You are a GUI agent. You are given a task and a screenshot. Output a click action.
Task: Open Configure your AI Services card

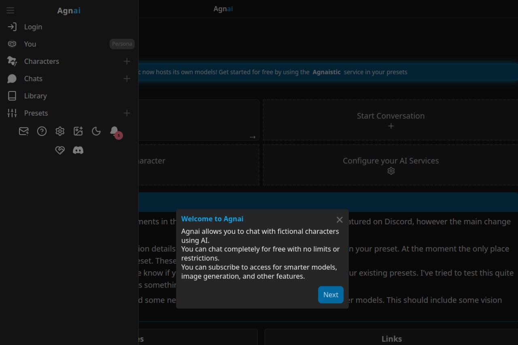click(391, 165)
